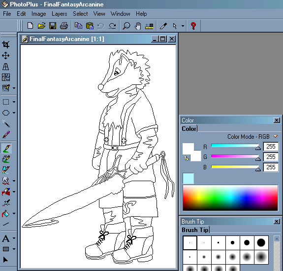This screenshot has height=271, width=283.
Task: Open a file with the folder icon
Action: click(41, 26)
